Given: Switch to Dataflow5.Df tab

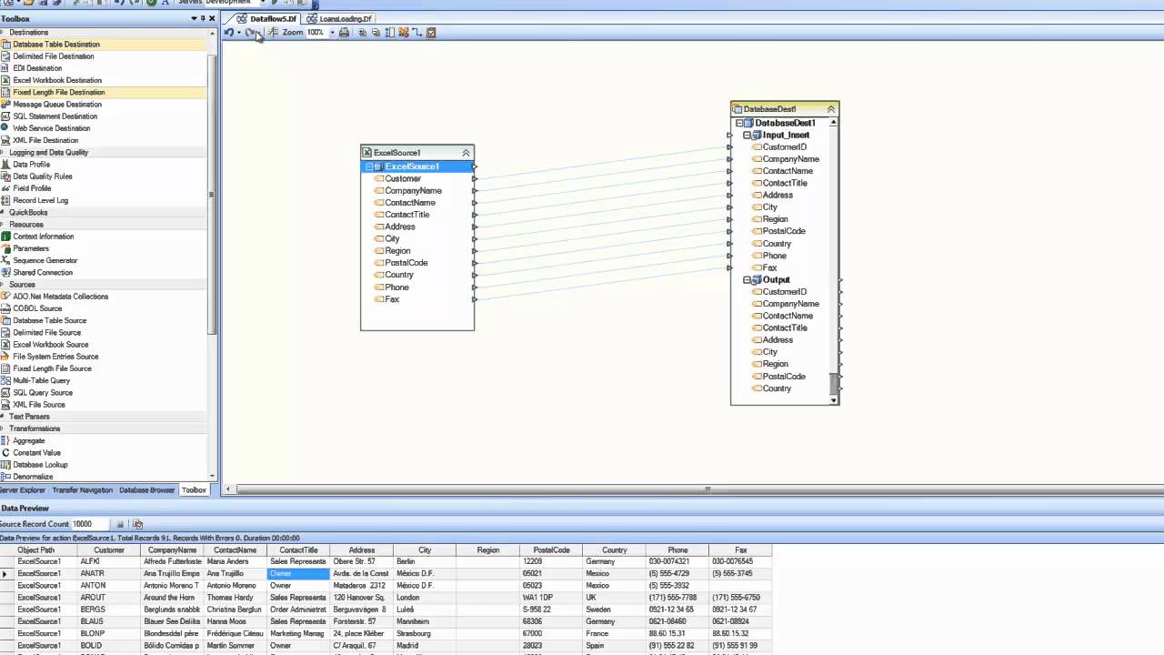Looking at the screenshot, I should [266, 18].
